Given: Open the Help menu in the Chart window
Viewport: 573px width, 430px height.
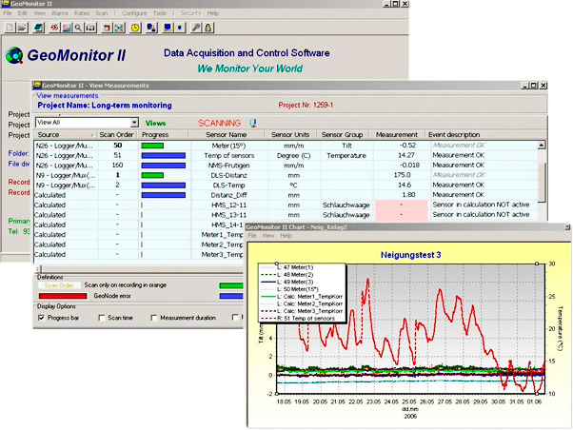Looking at the screenshot, I should tap(286, 236).
